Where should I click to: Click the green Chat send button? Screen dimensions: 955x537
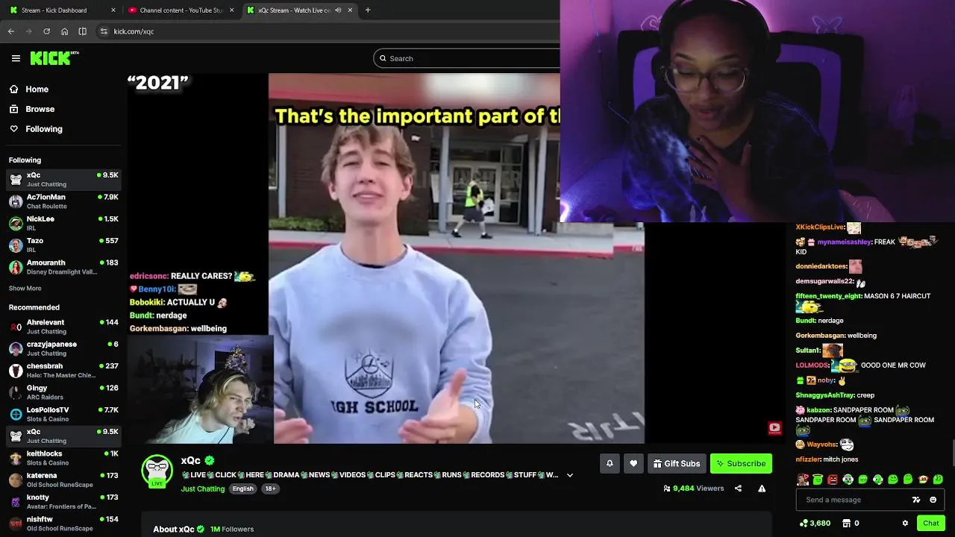[930, 524]
